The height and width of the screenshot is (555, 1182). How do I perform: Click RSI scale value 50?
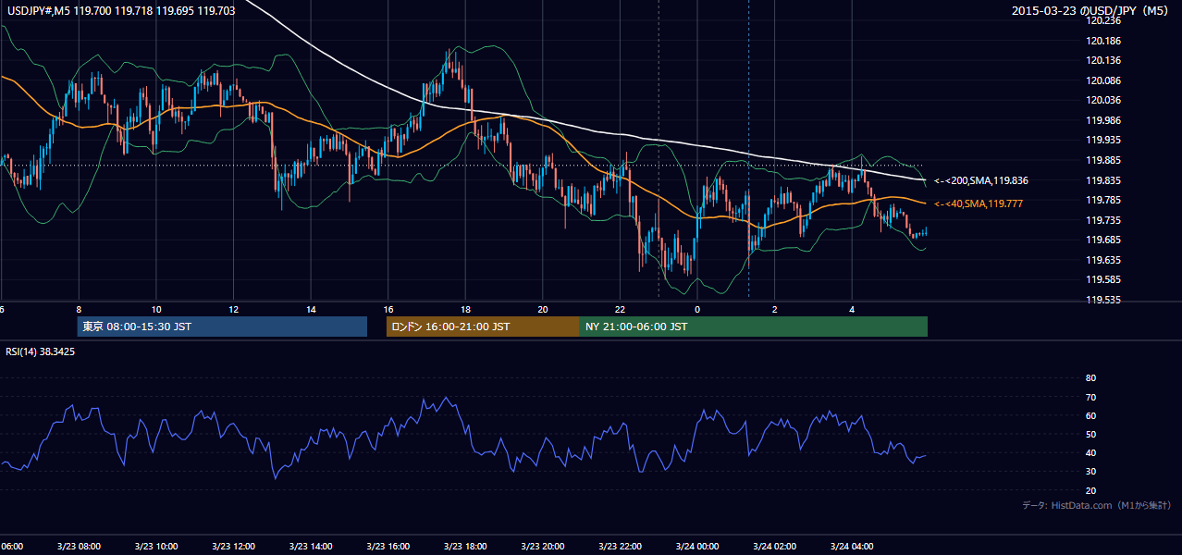tap(1090, 435)
